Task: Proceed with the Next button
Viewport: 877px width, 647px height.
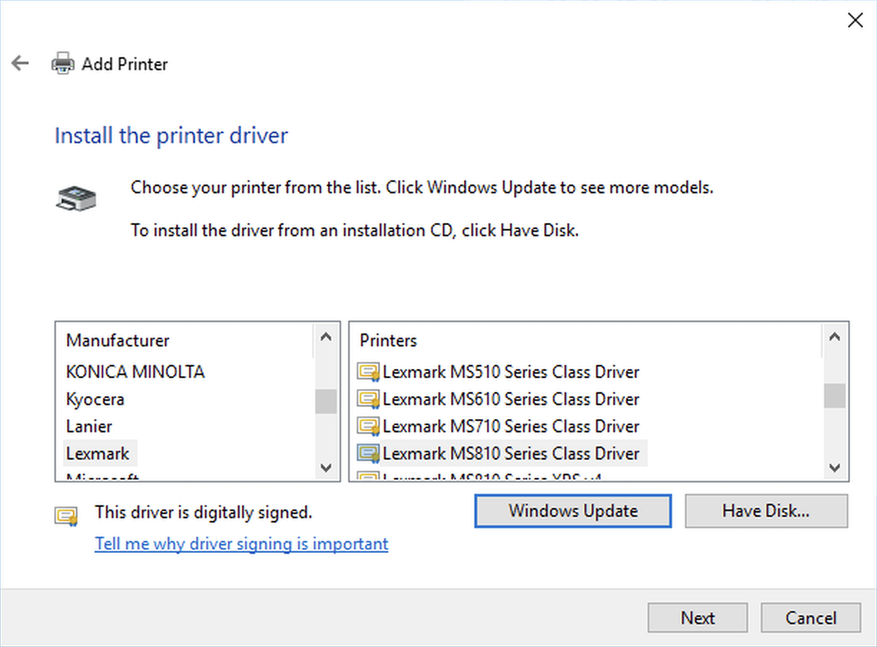Action: tap(698, 618)
